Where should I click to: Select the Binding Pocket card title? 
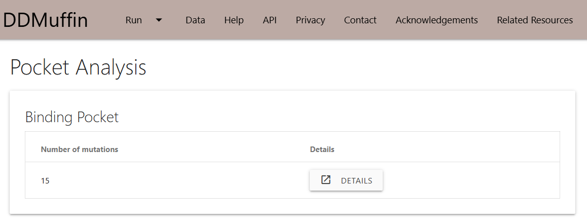[x=72, y=118]
